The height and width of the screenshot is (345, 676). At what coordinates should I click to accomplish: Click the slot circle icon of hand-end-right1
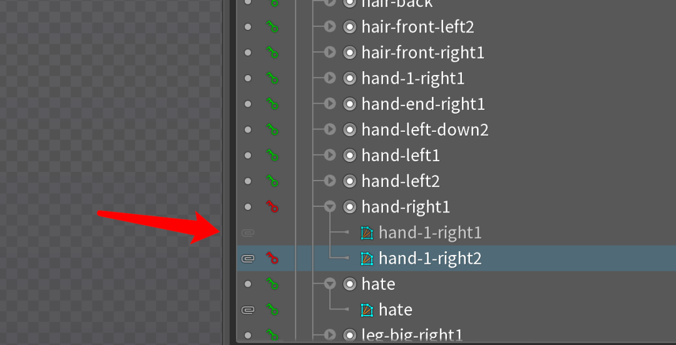pyautogui.click(x=350, y=104)
